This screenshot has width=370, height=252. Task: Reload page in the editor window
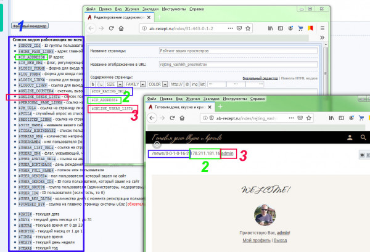point(111,28)
